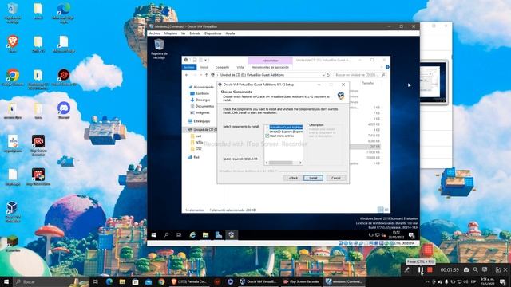Click the iTop recorder screenshot camera icon

point(466,269)
